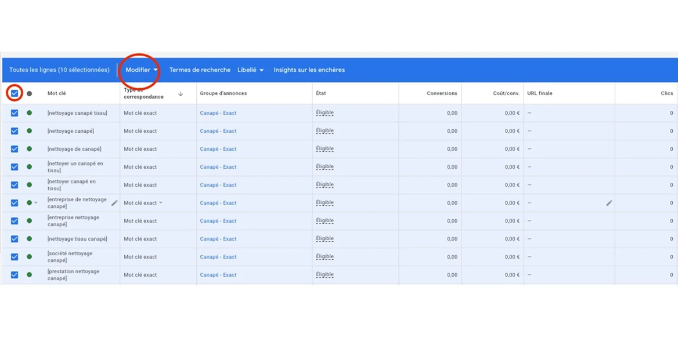Image resolution: width=678 pixels, height=337 pixels.
Task: Click the grey status dot header icon
Action: [x=30, y=93]
